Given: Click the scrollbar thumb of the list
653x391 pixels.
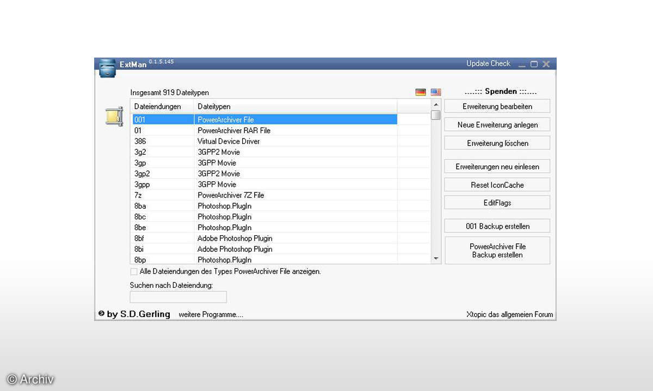Looking at the screenshot, I should [435, 115].
